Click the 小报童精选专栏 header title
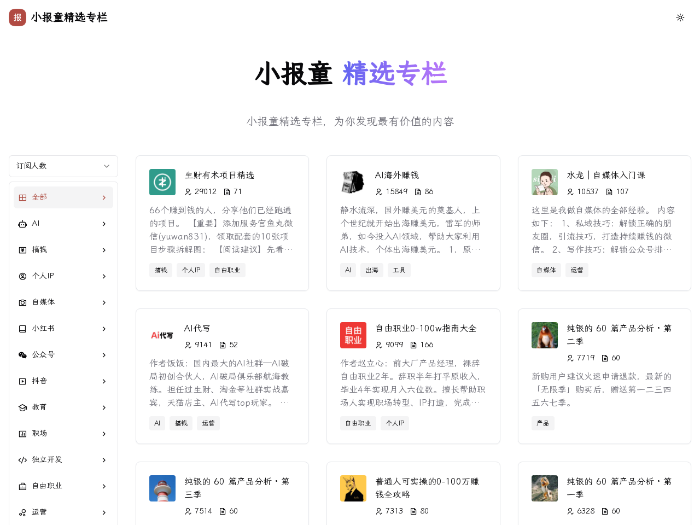Image resolution: width=700 pixels, height=525 pixels. [69, 17]
